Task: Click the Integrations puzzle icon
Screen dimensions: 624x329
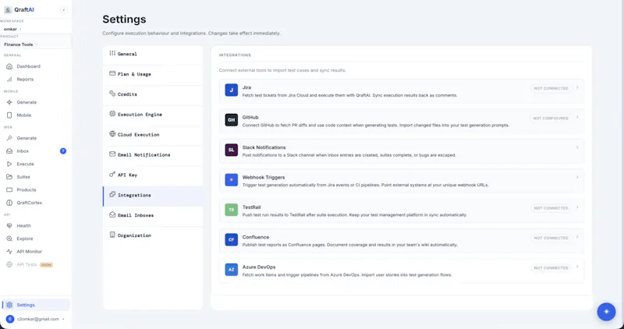Action: click(x=112, y=195)
